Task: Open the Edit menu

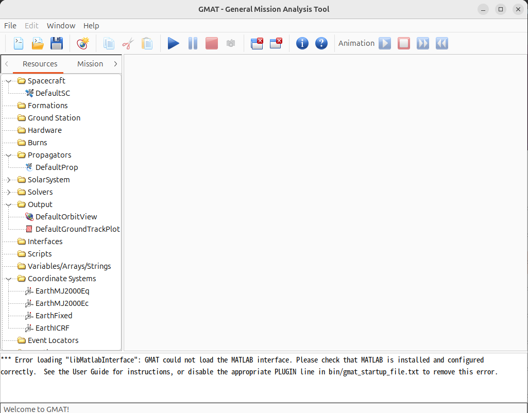Action: [31, 26]
